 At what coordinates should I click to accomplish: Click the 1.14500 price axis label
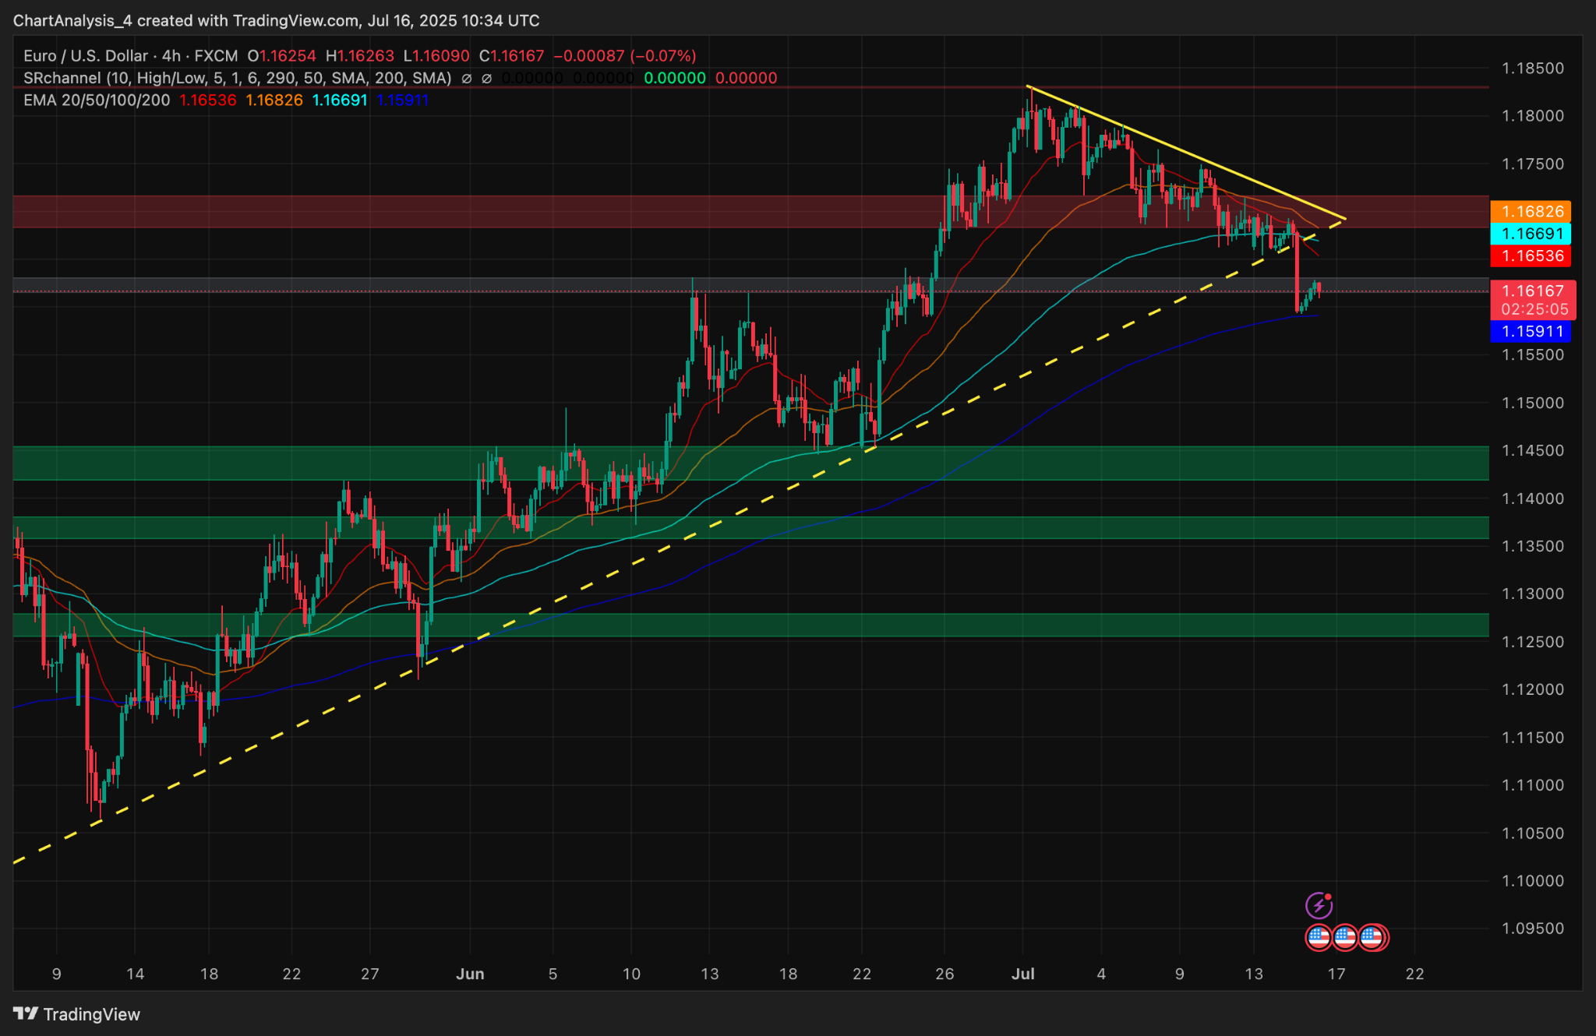coord(1533,451)
